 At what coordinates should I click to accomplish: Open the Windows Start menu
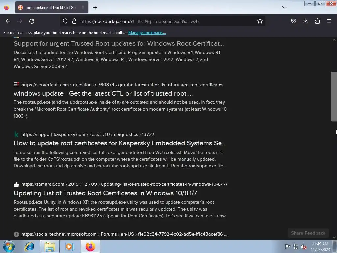tap(9, 246)
